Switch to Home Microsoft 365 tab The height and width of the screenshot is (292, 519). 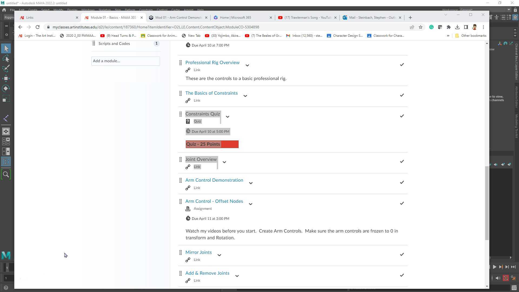[x=235, y=18]
